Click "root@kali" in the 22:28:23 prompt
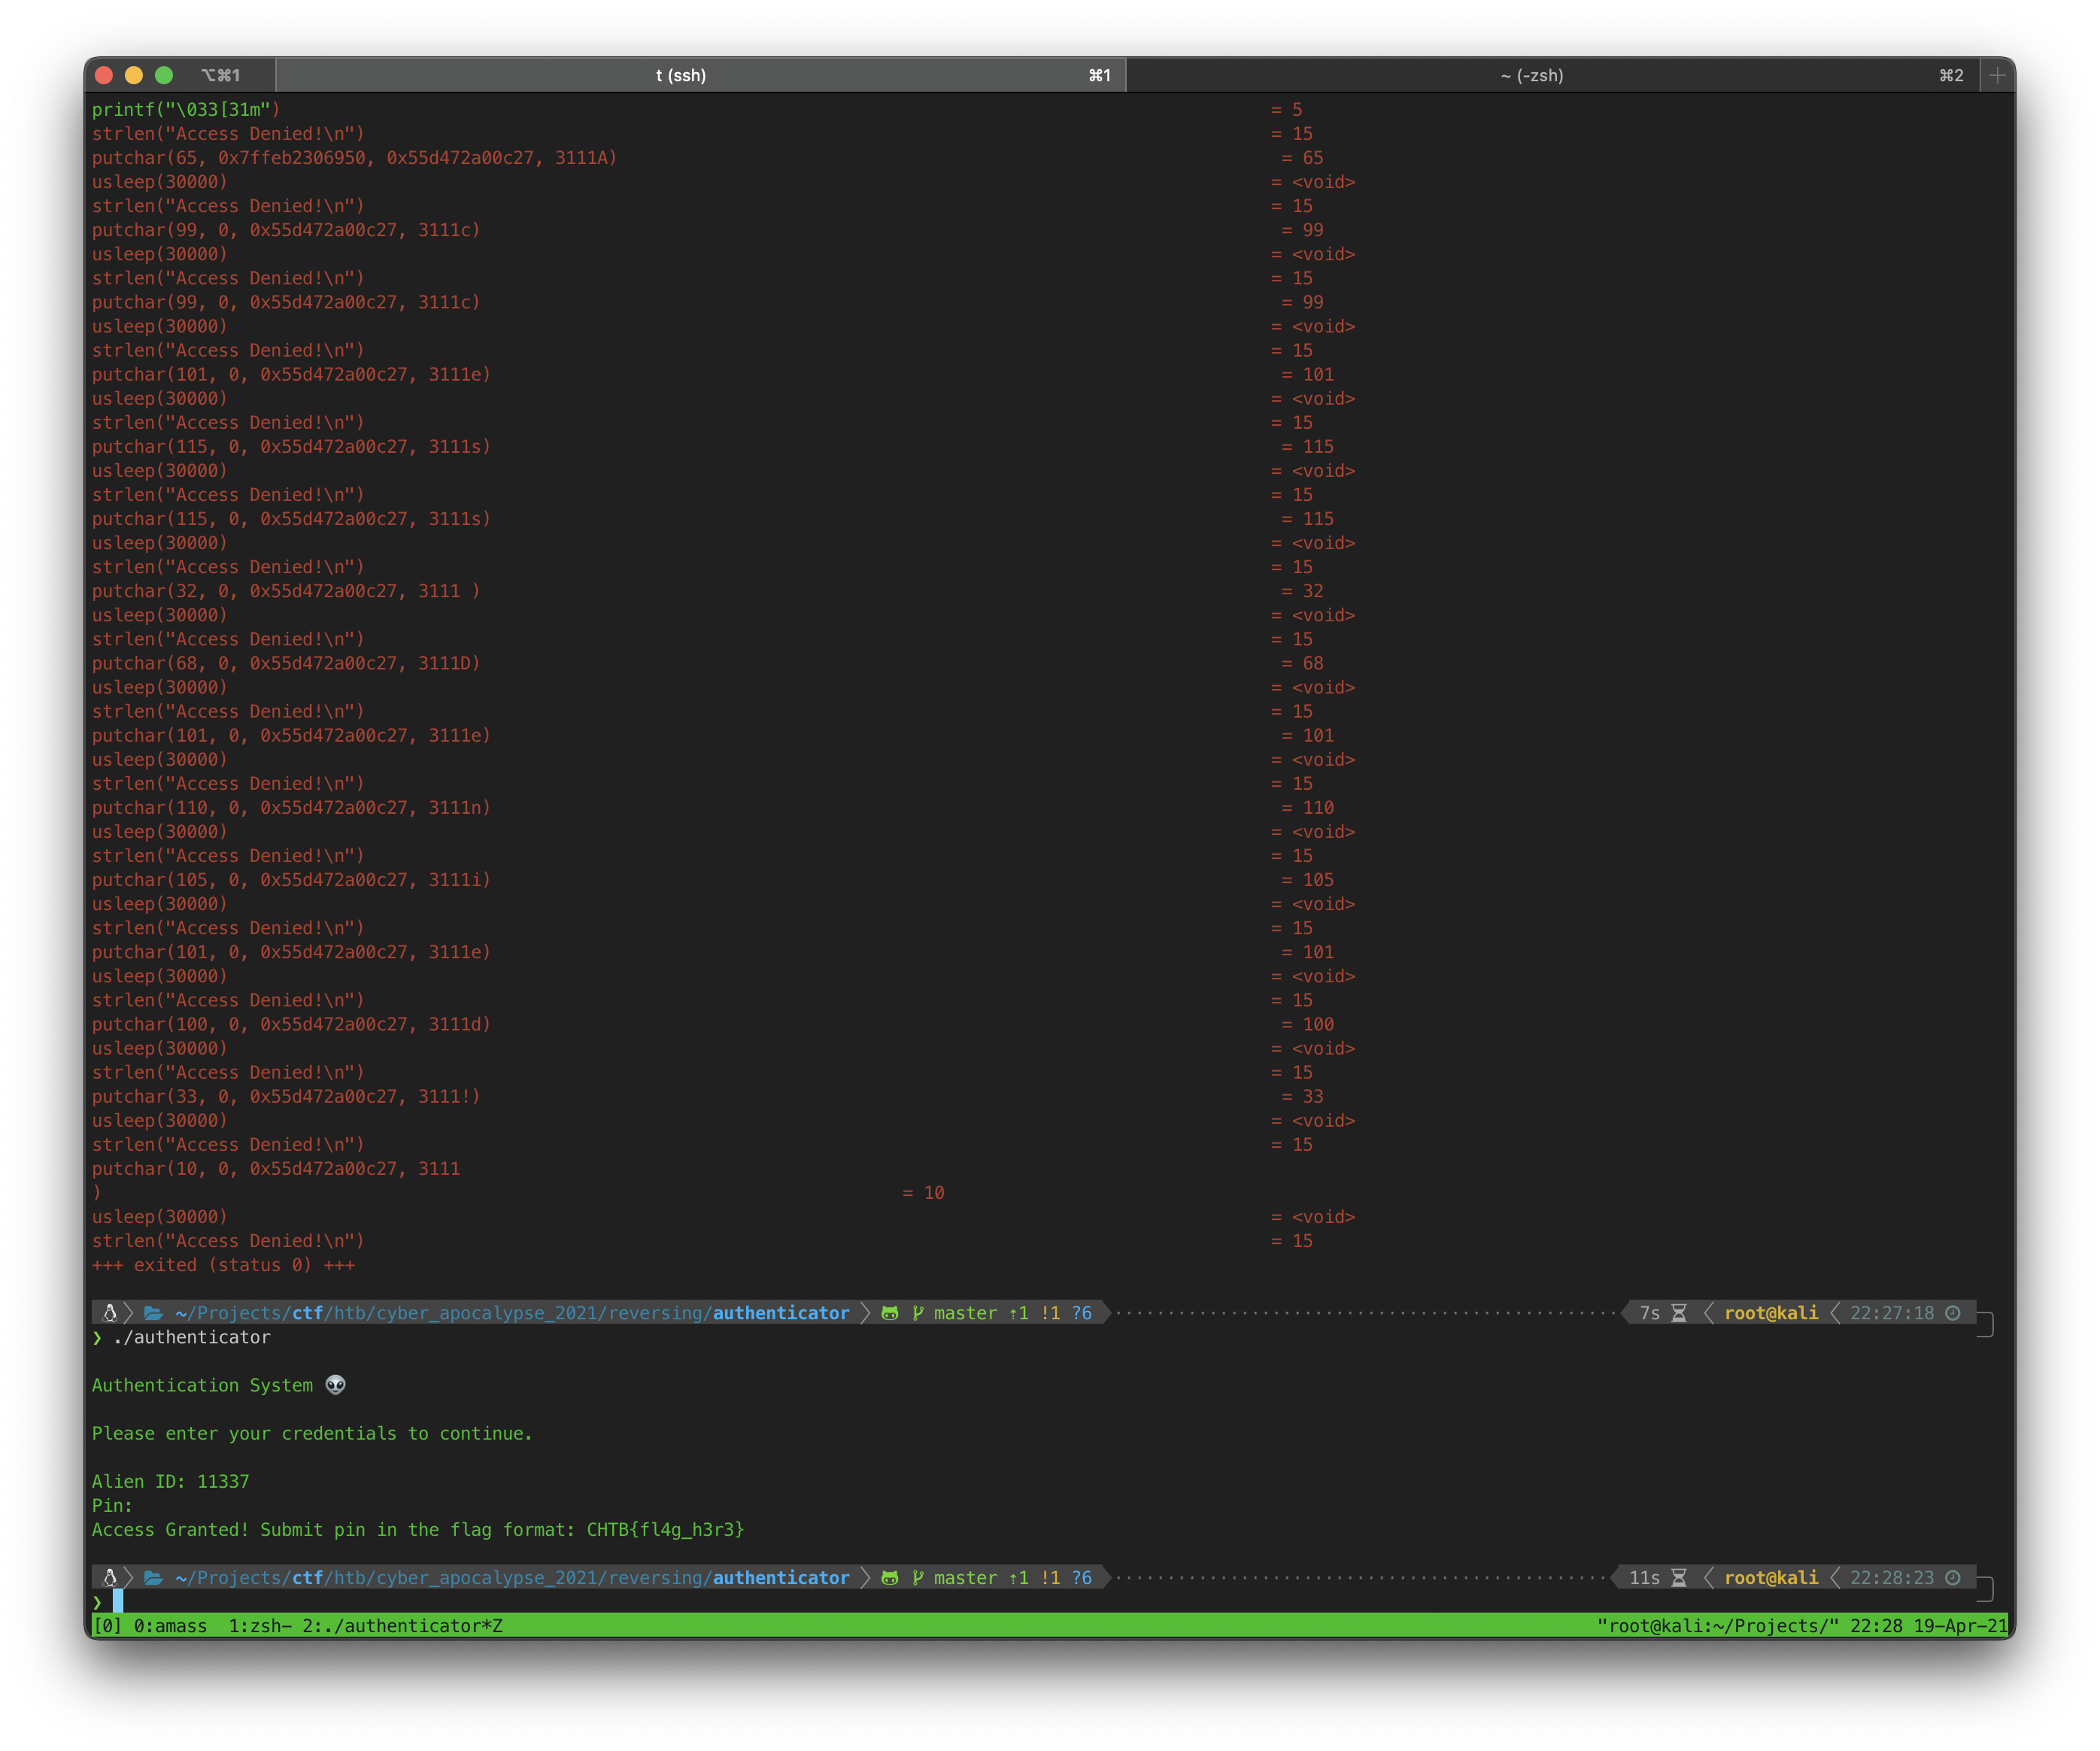 (x=1771, y=1577)
